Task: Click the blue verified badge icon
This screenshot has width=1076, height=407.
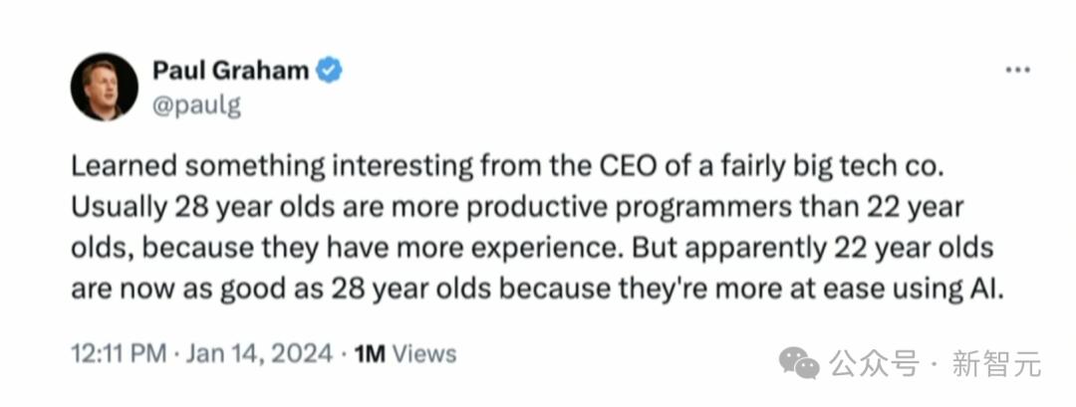Action: coord(330,70)
